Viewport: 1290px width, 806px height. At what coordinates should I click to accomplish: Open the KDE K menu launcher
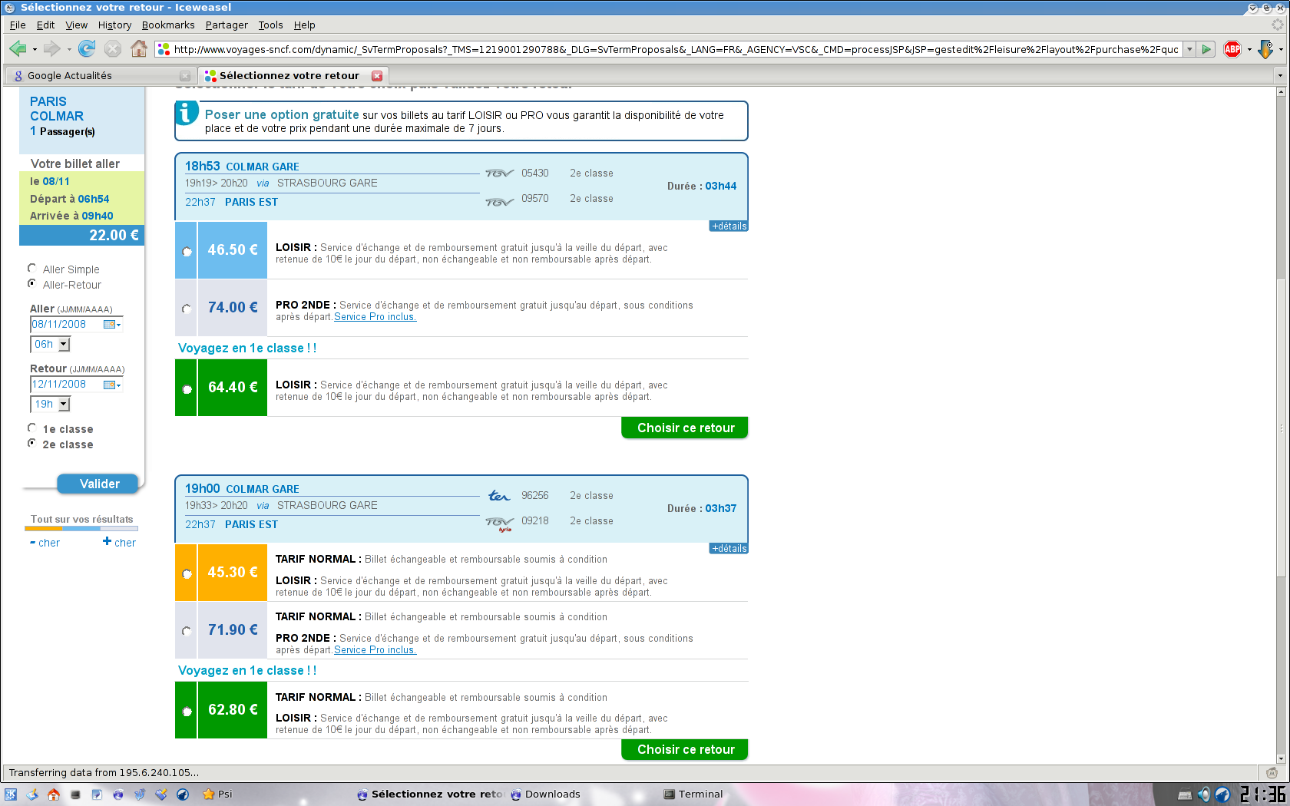[x=11, y=794]
